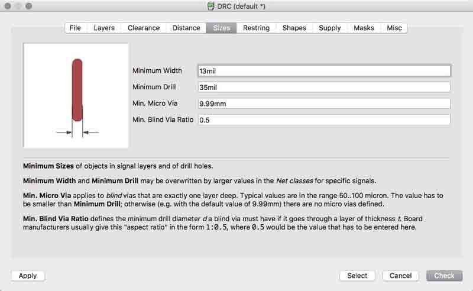Go to the Clearance tab
The width and height of the screenshot is (473, 291).
coord(144,28)
